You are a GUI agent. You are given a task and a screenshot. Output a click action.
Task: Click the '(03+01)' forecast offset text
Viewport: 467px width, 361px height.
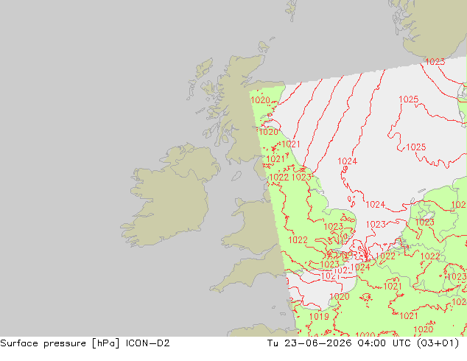point(438,343)
